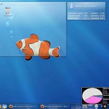Switch to Preview DarkDefault Mozilla window
The image size is (109, 109).
[x=55, y=107]
